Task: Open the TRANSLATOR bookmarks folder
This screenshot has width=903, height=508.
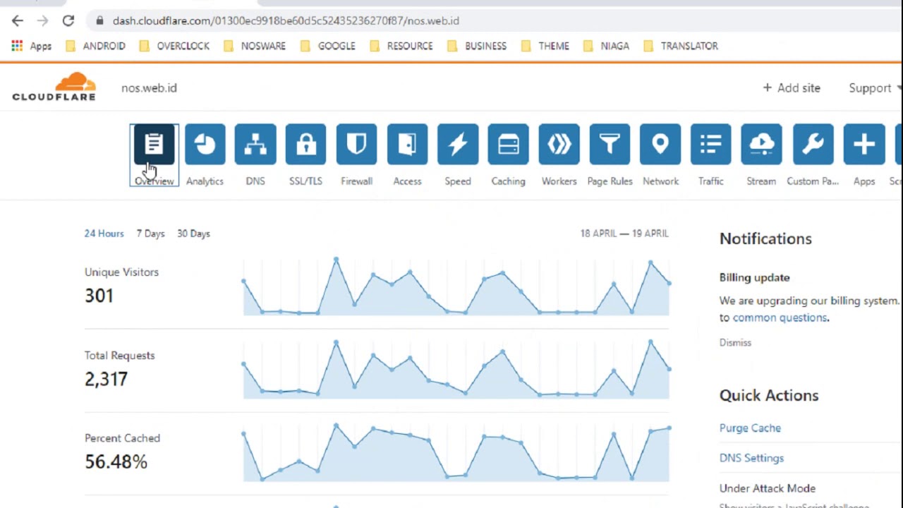Action: click(x=681, y=46)
